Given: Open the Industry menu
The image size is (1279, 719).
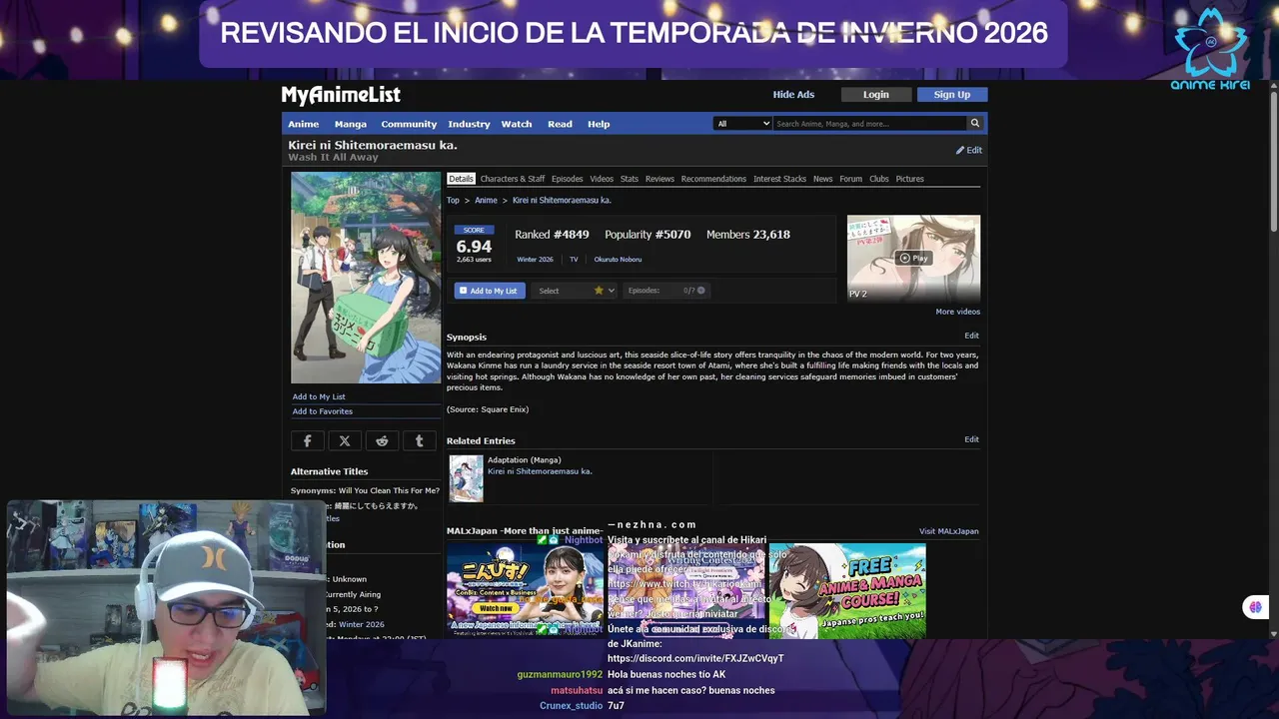Looking at the screenshot, I should point(469,124).
